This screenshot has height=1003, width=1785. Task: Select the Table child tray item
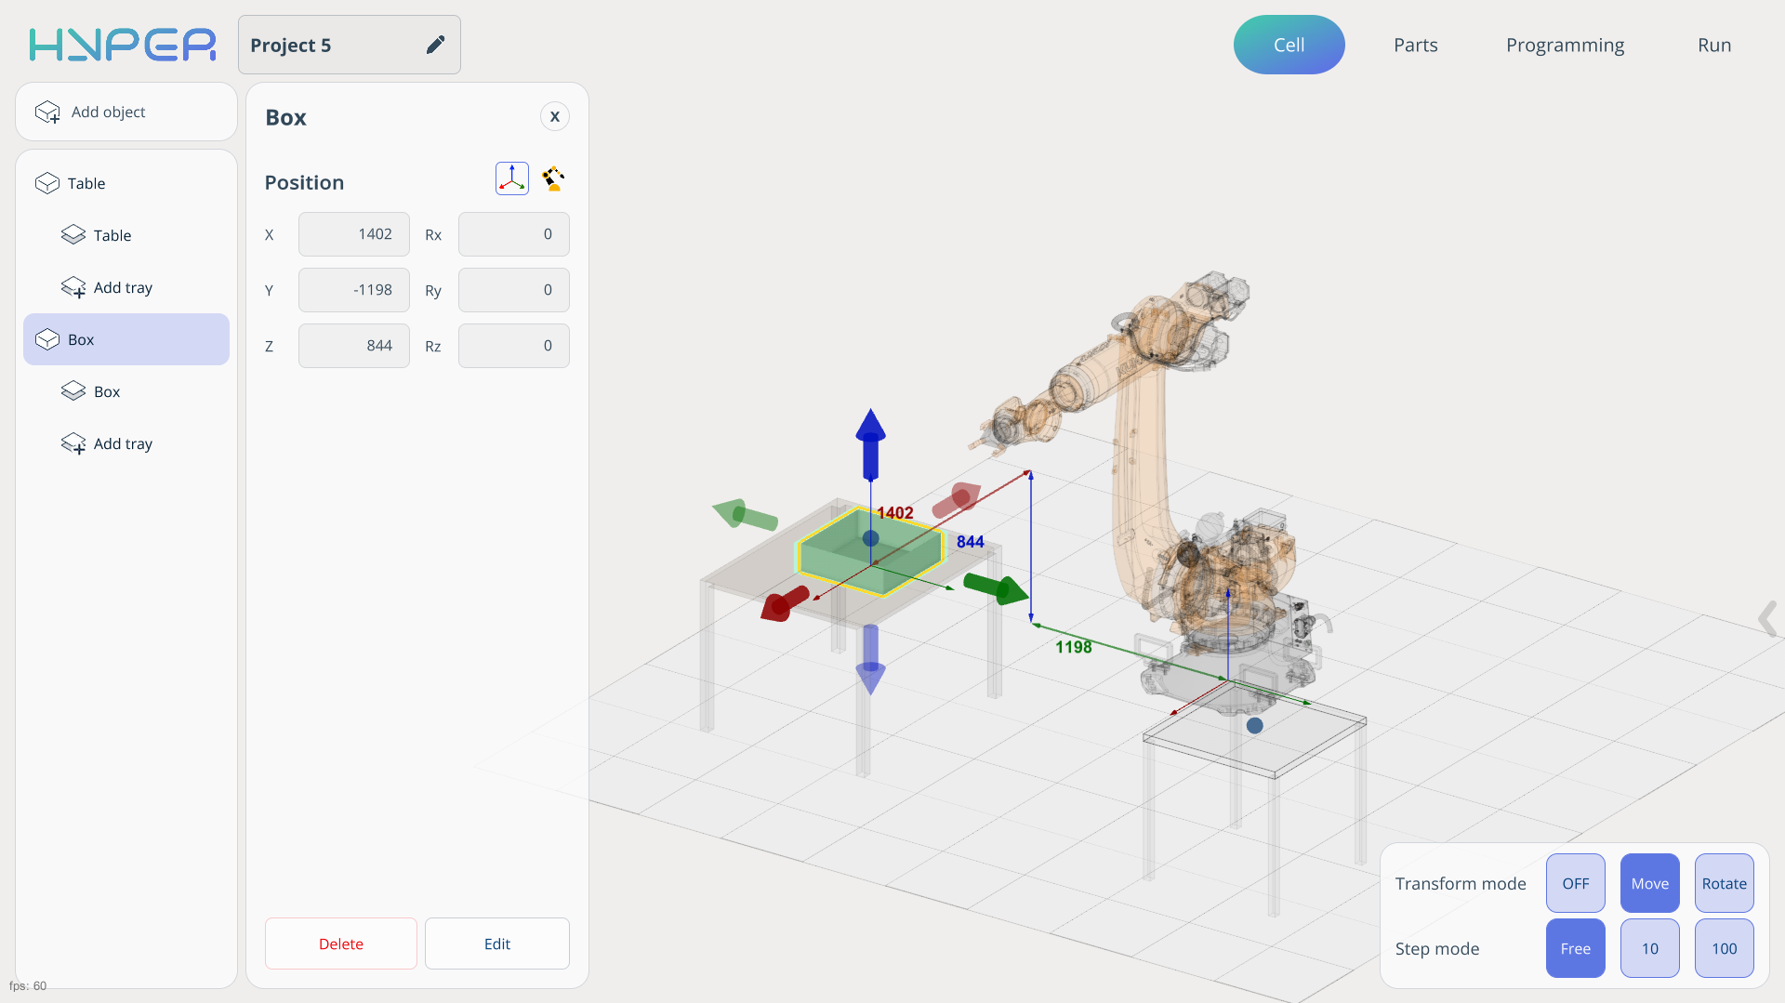pyautogui.click(x=112, y=235)
